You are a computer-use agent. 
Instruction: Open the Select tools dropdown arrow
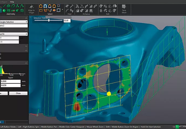coord(62,10)
